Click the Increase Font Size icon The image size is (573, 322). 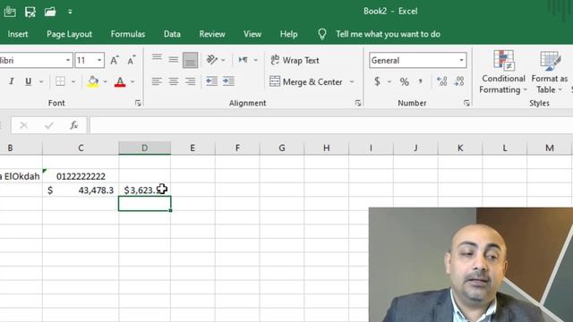click(x=115, y=60)
